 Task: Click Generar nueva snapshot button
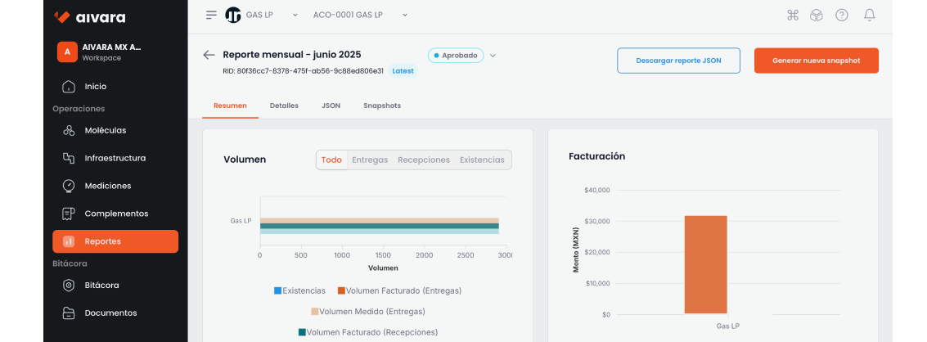coord(816,61)
